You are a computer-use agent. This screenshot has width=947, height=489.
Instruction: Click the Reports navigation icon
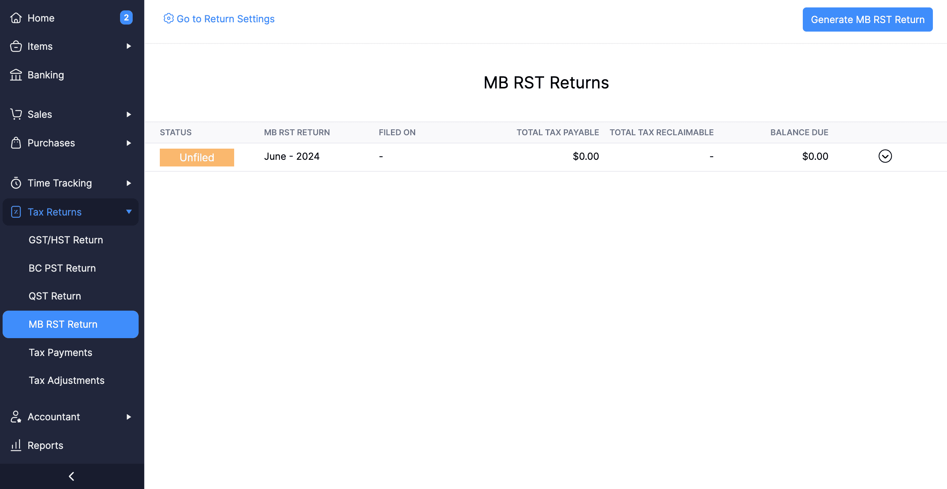(x=16, y=445)
